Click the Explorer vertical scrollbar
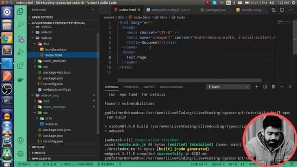Viewport: 297px width, 167px height. click(98, 83)
